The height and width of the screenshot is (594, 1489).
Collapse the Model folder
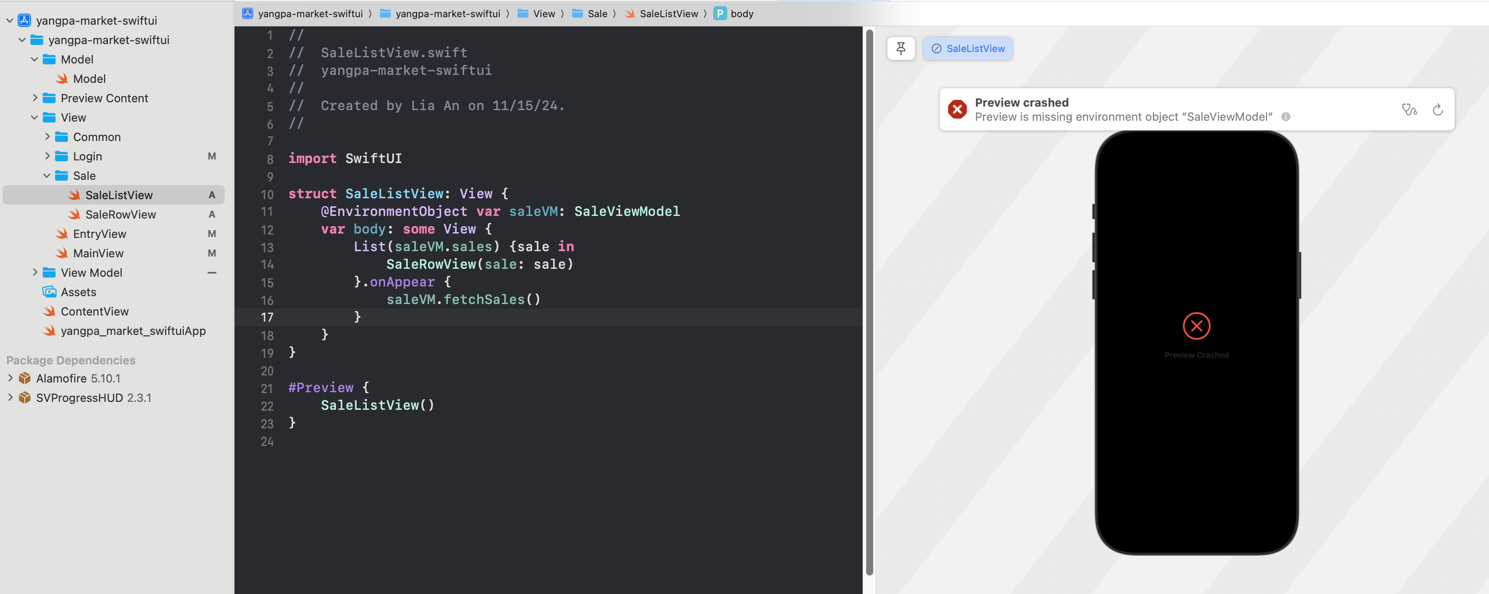coord(35,59)
